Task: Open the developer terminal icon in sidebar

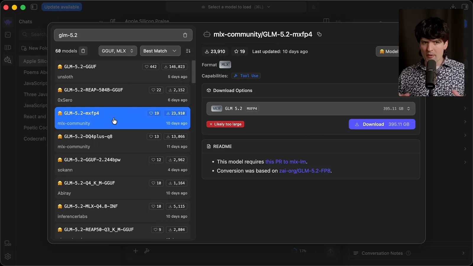Action: point(8,35)
